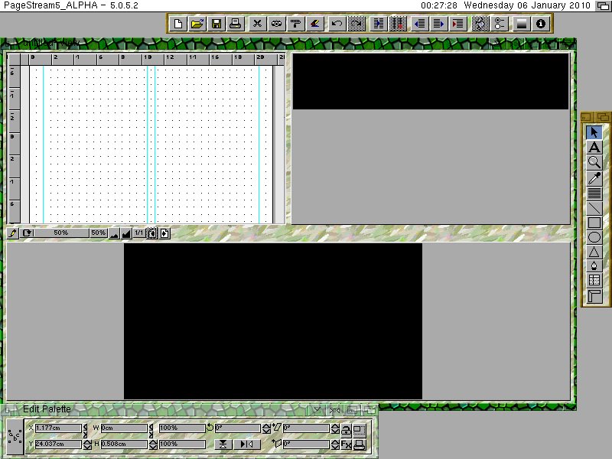Click the next page arrow button

[x=164, y=233]
